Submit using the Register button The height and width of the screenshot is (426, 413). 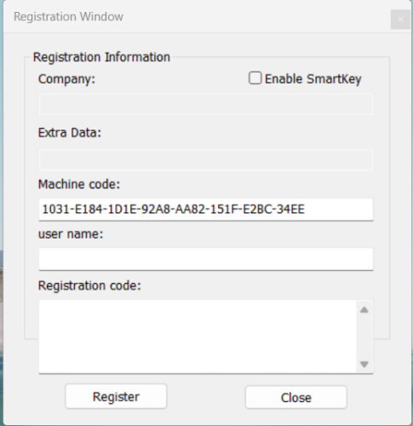click(x=116, y=396)
